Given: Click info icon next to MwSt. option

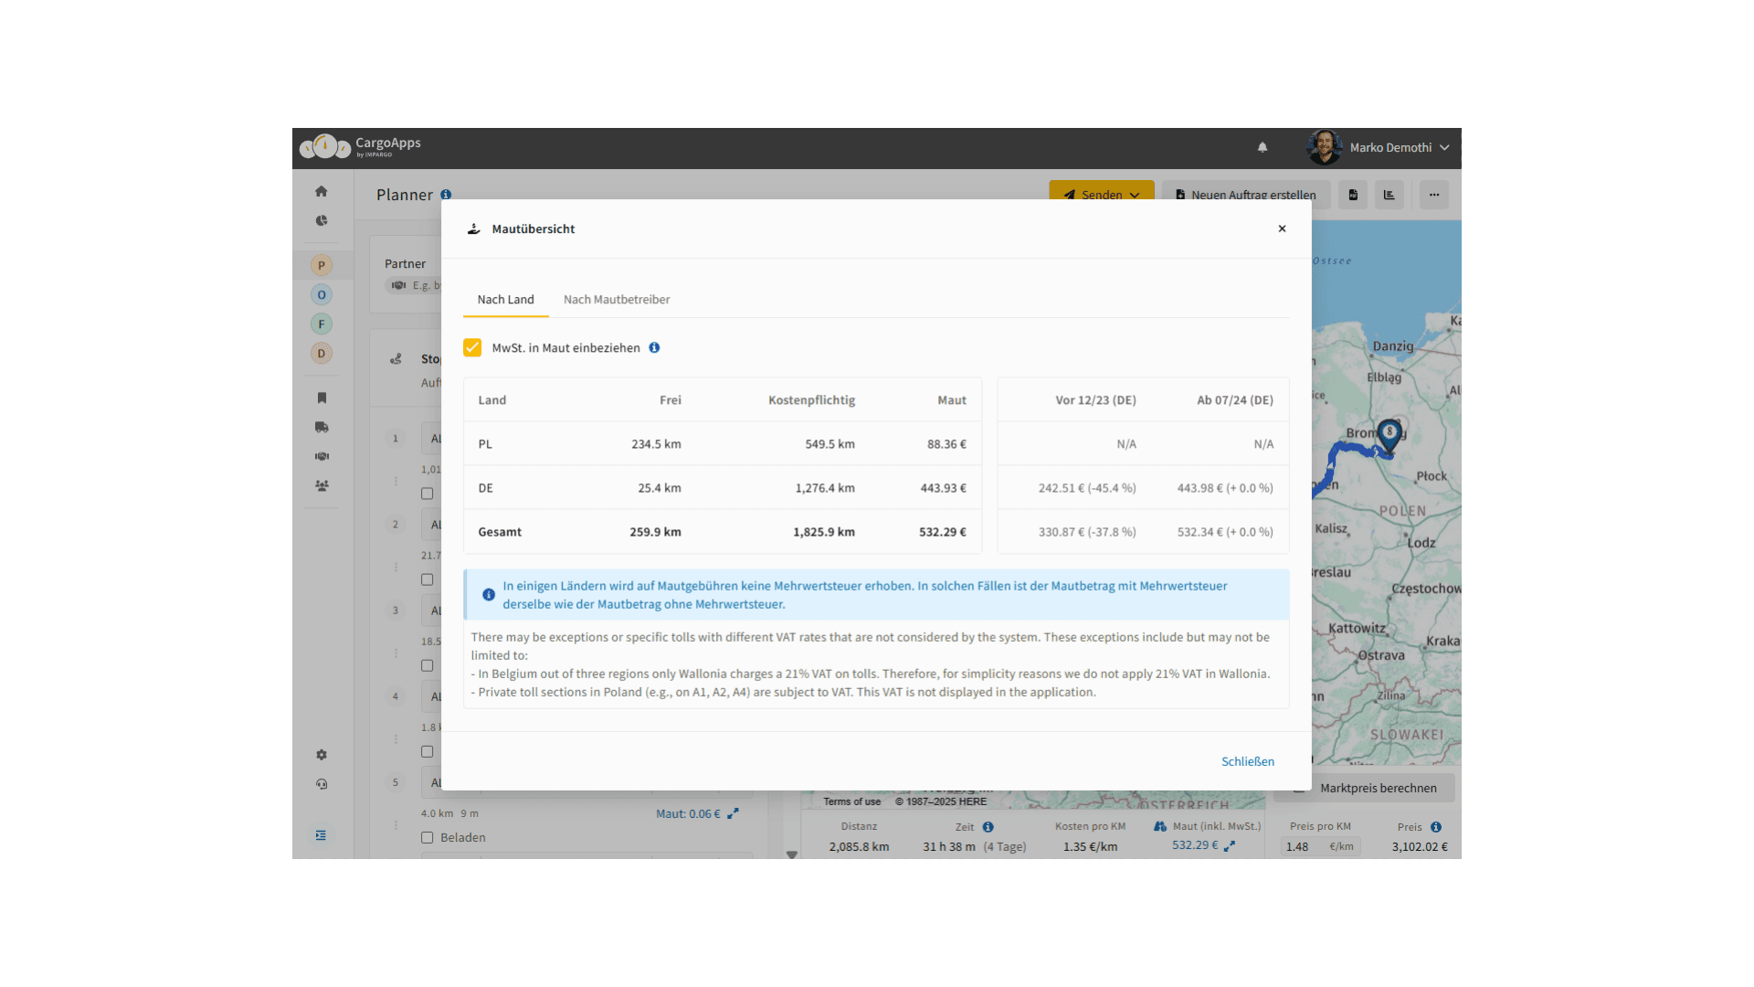Looking at the screenshot, I should (654, 347).
